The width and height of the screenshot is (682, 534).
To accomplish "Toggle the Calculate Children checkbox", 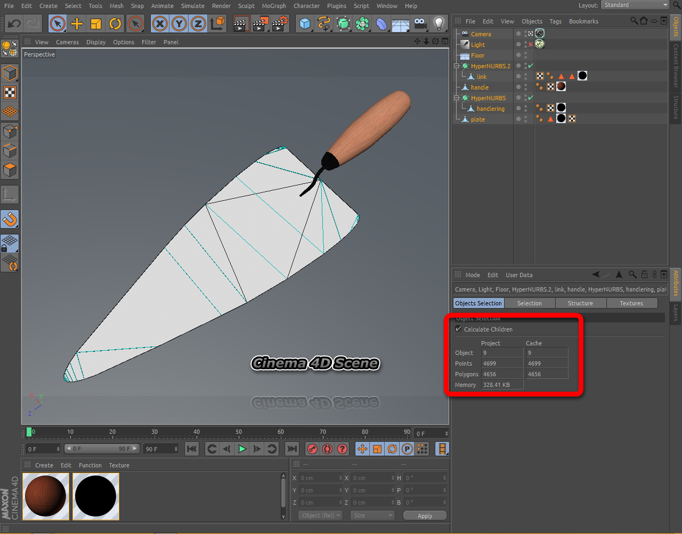I will coord(458,329).
